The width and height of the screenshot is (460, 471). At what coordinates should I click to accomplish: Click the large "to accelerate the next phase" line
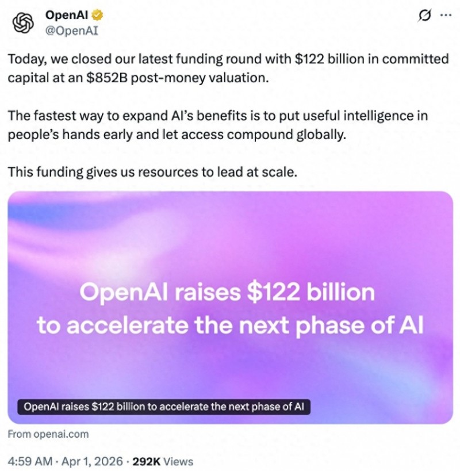[x=230, y=326]
